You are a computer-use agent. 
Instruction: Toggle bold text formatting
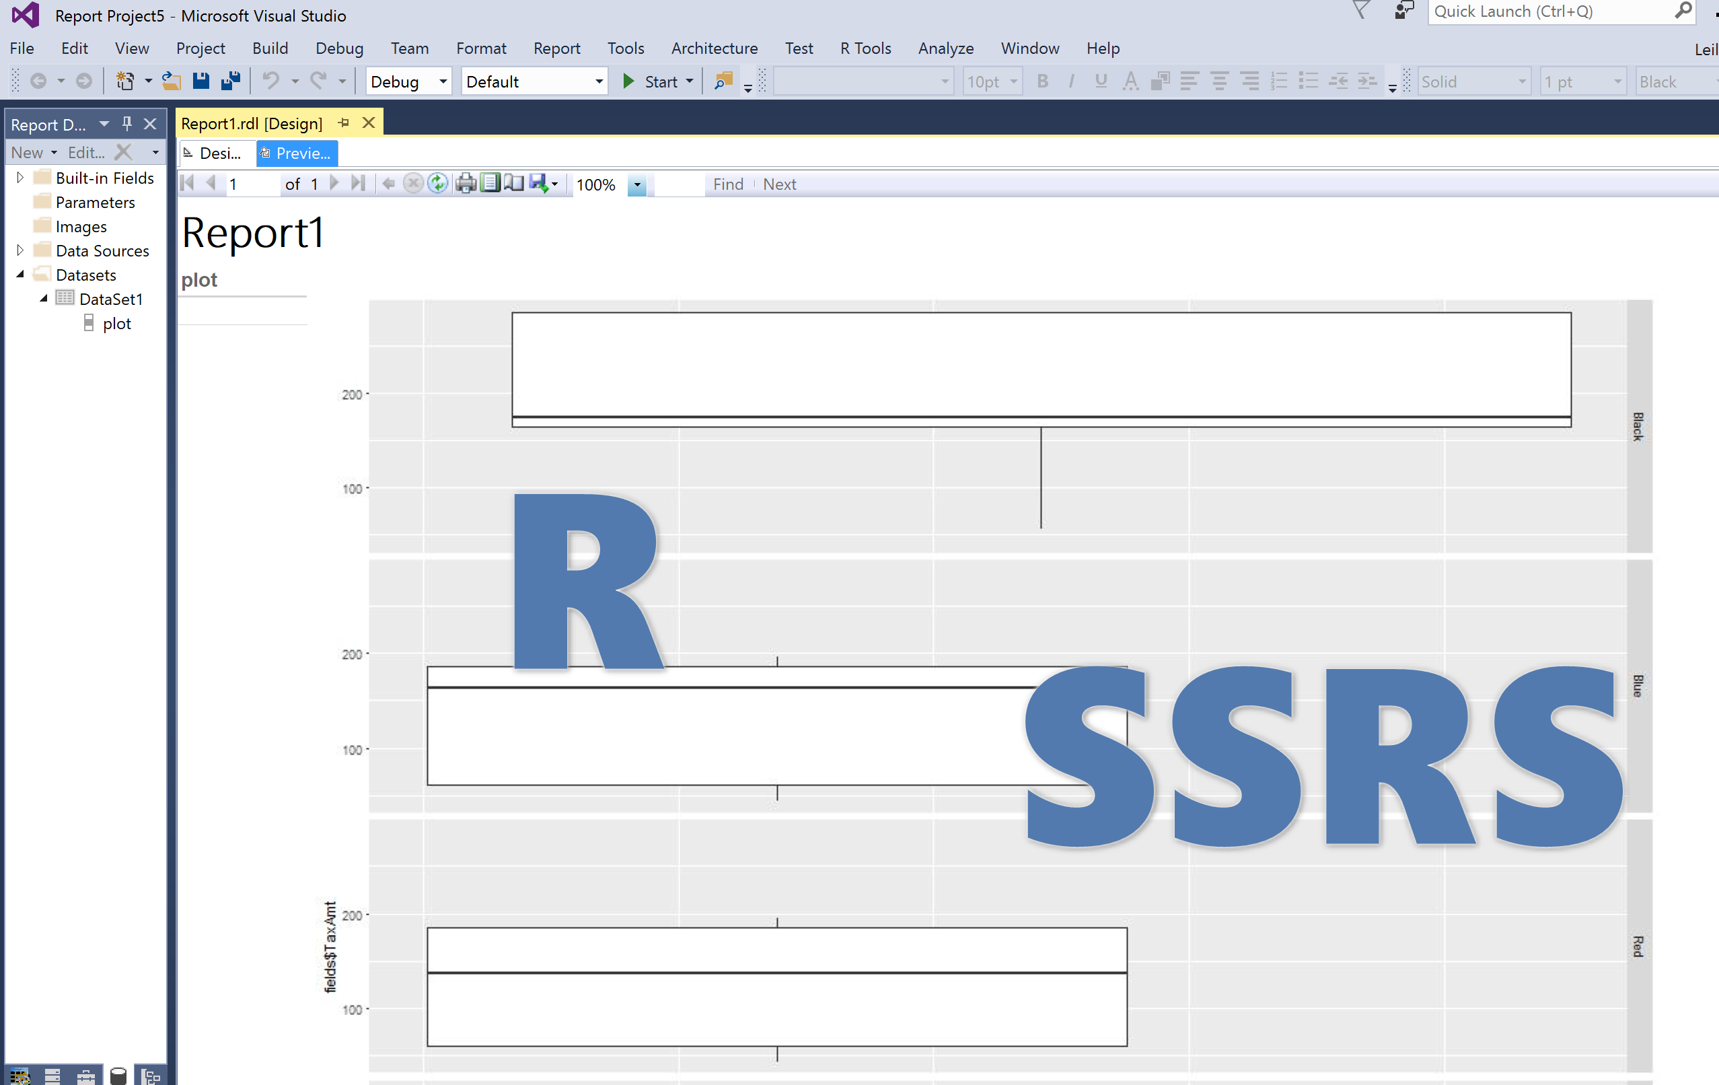pyautogui.click(x=1042, y=81)
